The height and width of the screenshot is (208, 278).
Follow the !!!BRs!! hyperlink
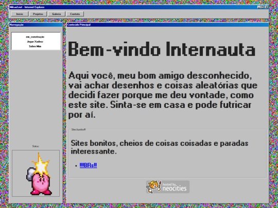(x=89, y=165)
